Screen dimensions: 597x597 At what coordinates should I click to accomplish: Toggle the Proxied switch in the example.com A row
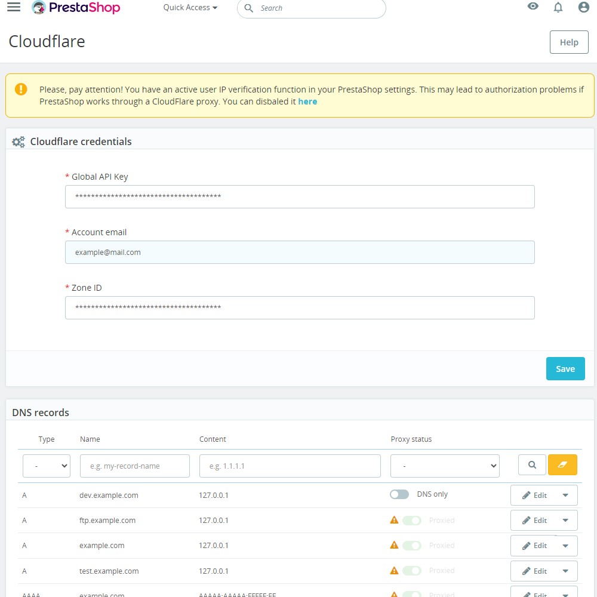pos(411,545)
